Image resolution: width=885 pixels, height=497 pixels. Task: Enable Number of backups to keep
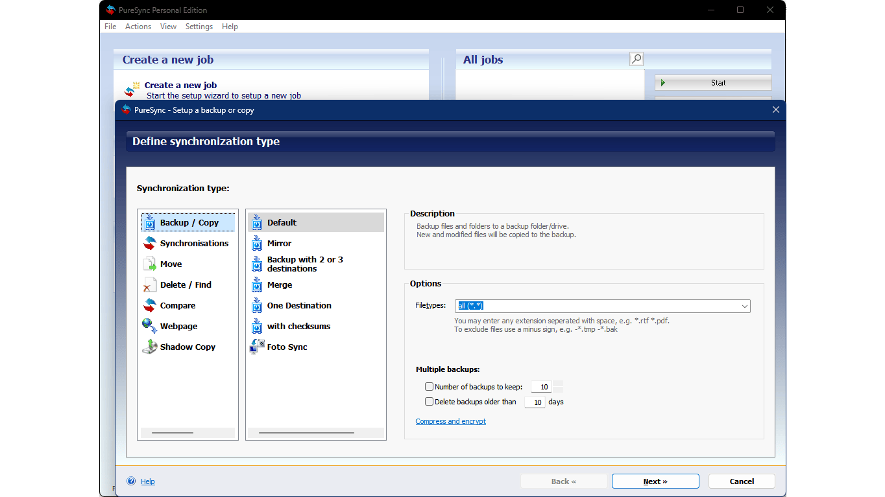(429, 387)
